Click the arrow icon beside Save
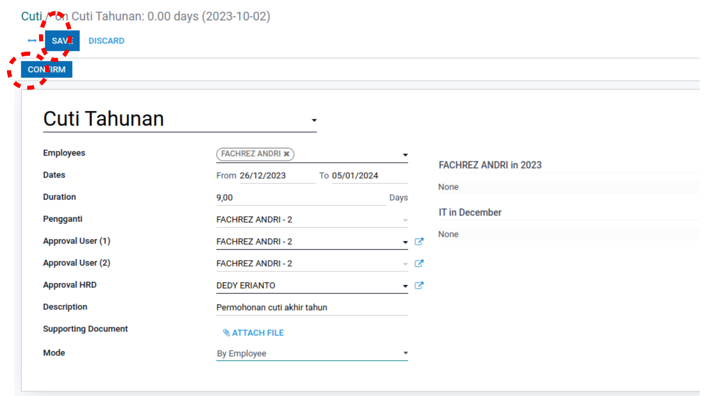Image resolution: width=722 pixels, height=396 pixels. 32,41
